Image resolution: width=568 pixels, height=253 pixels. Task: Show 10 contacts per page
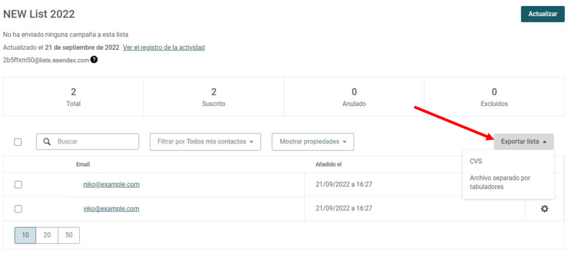(x=26, y=235)
